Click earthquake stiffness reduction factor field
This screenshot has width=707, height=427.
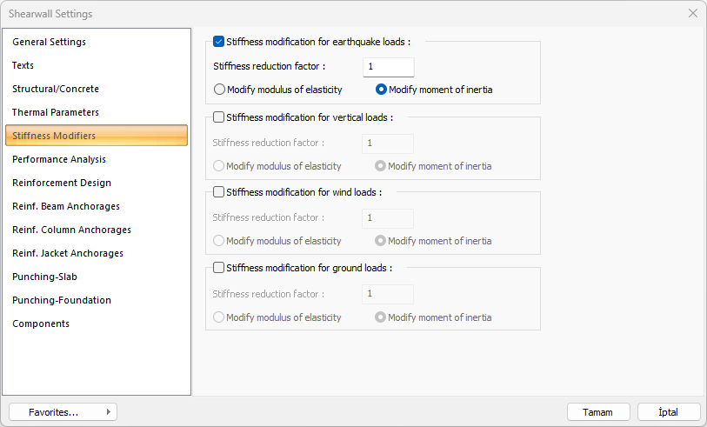pos(388,67)
